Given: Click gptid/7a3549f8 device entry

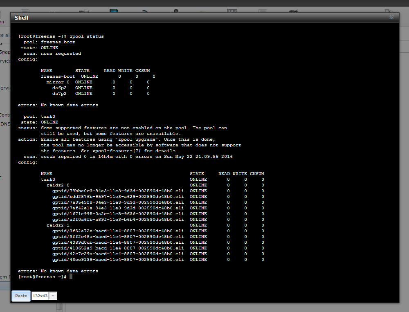Looking at the screenshot, I should (x=118, y=202).
